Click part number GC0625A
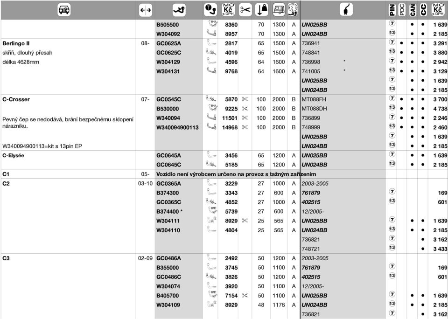Image resolution: width=448 pixels, height=319 pixels. [x=168, y=43]
